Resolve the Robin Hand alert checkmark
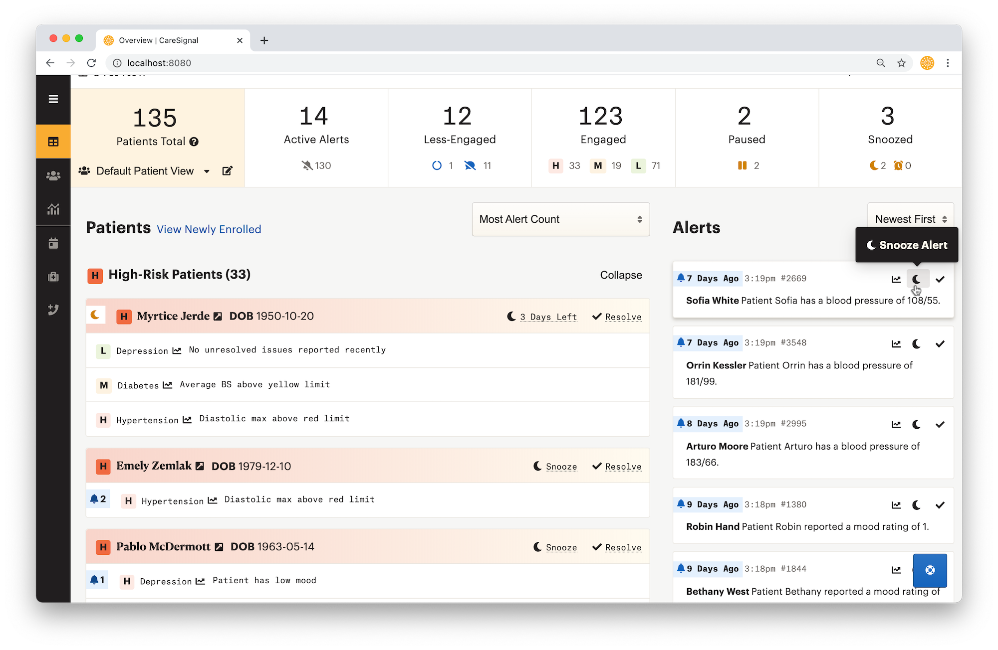 click(x=940, y=505)
